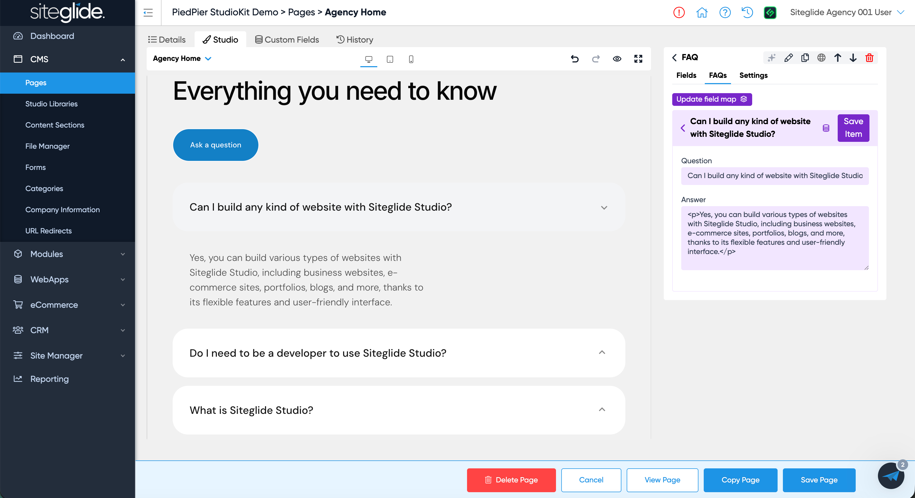Switch to the Fields tab in FAQ panel
915x498 pixels.
click(686, 75)
